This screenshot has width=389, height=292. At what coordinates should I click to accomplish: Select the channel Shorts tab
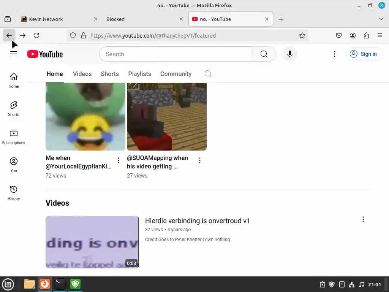(x=110, y=74)
